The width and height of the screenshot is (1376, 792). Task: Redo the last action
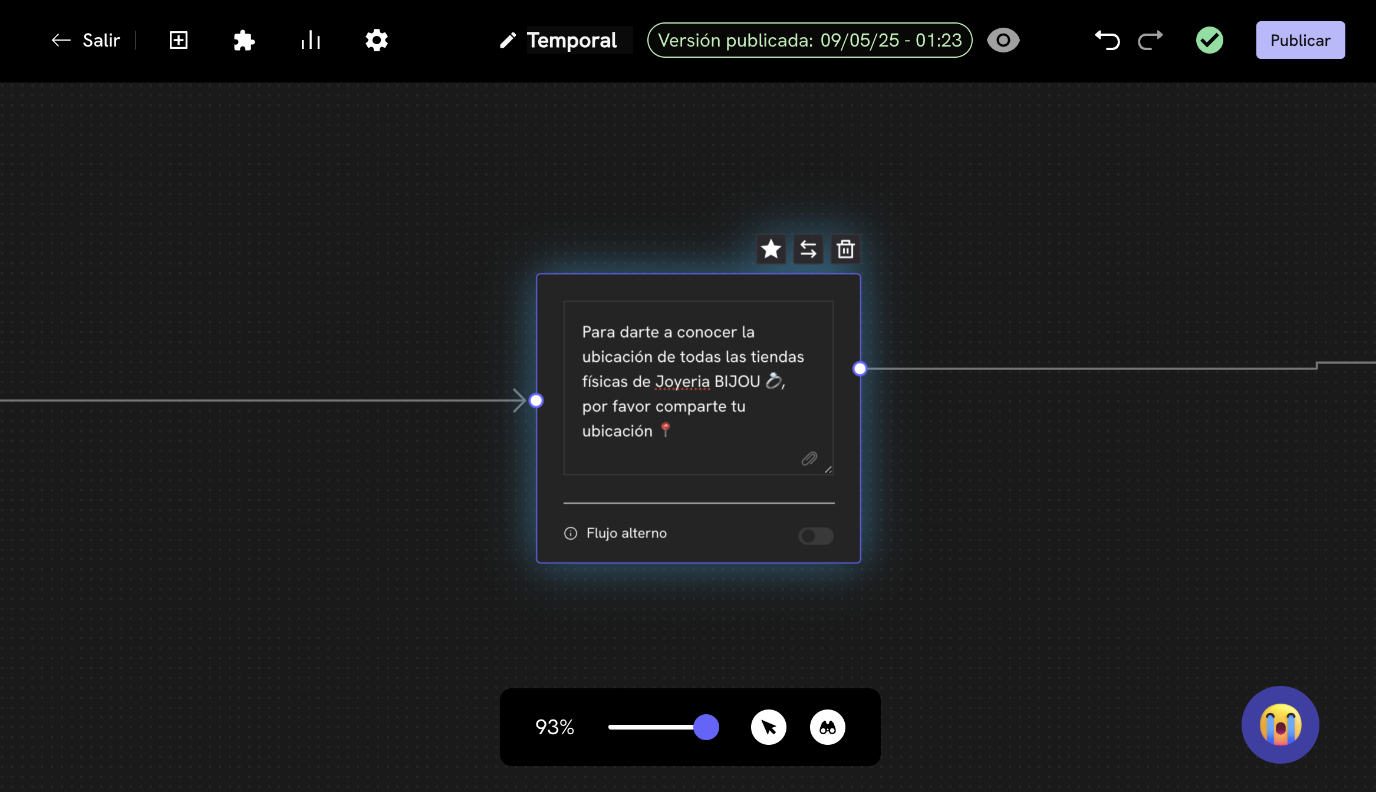coord(1150,40)
